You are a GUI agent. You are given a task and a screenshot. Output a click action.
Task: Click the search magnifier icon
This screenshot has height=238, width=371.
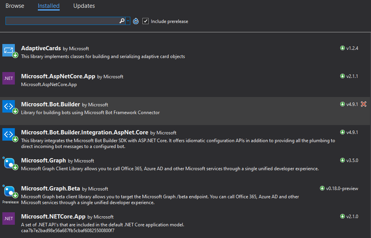pos(122,21)
